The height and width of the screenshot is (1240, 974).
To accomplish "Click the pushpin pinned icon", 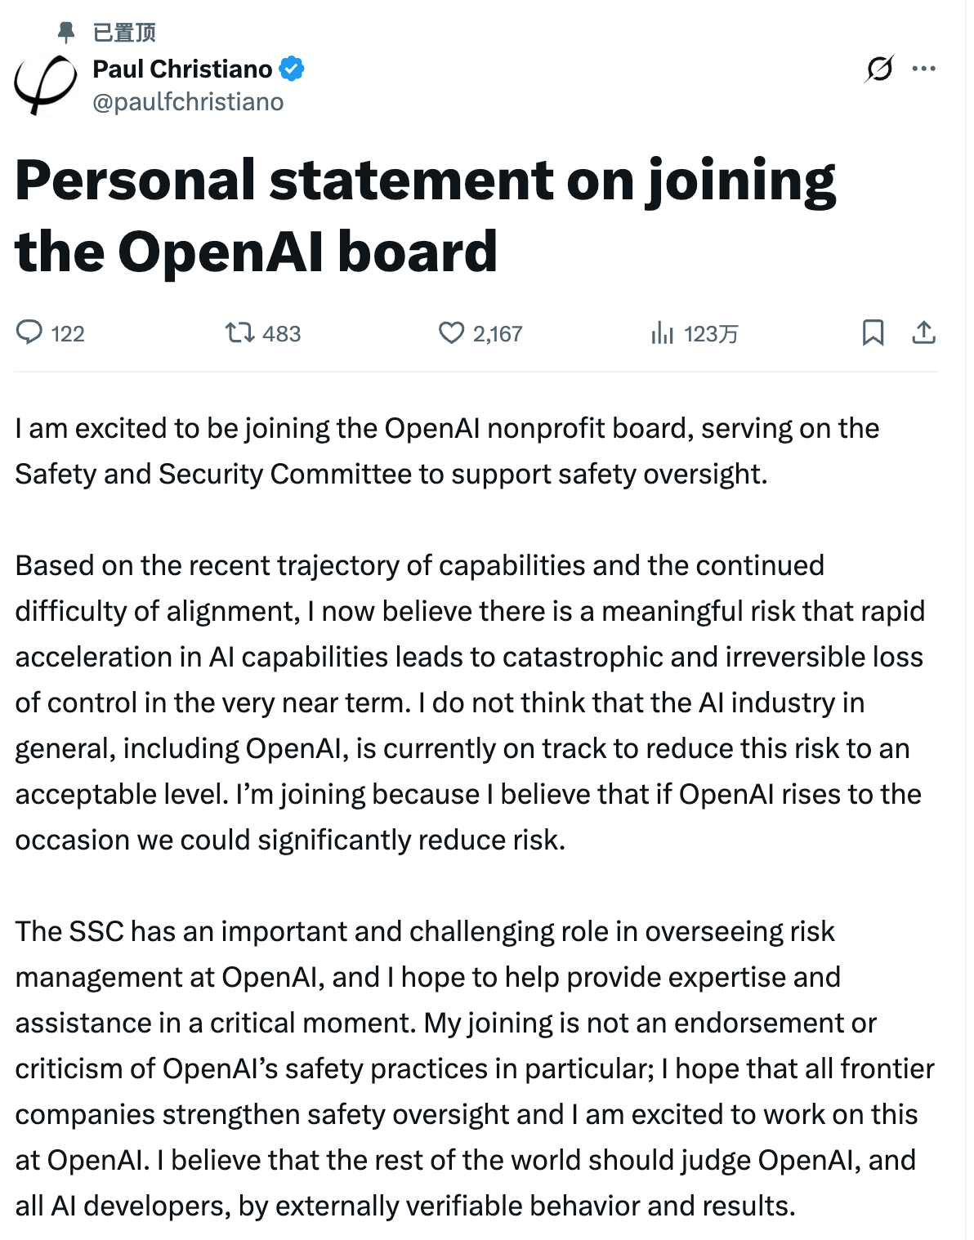I will pos(66,32).
